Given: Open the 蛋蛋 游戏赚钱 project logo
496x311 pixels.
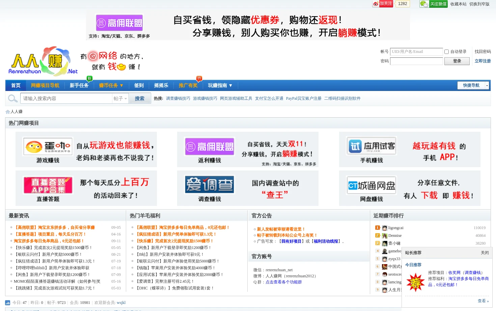Looking at the screenshot, I should pos(48,147).
